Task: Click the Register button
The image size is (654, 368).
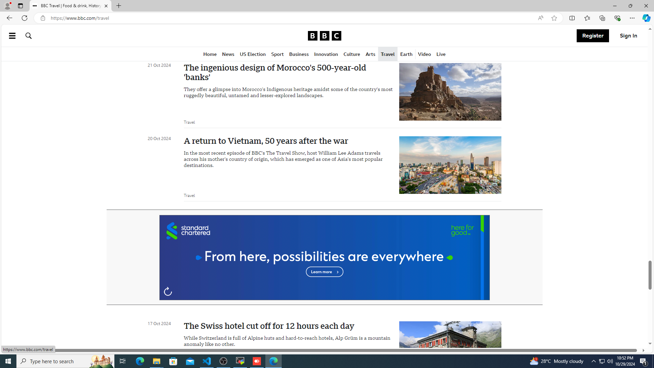Action: [x=592, y=36]
